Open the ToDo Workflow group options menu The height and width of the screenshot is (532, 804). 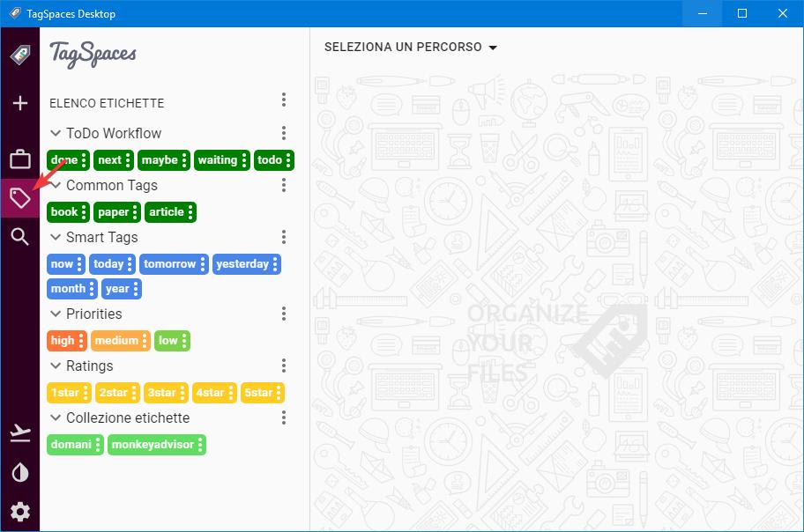pos(284,133)
